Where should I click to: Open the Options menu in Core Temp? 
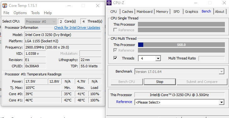20,13
